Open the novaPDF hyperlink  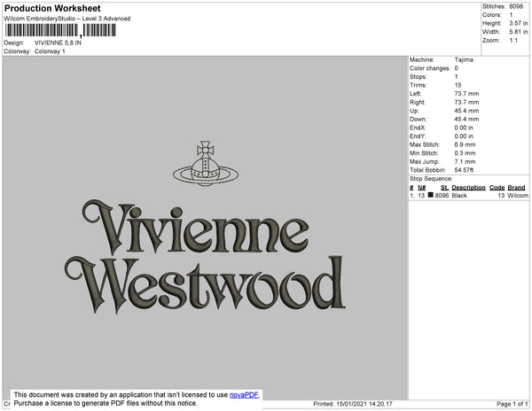[x=244, y=395]
